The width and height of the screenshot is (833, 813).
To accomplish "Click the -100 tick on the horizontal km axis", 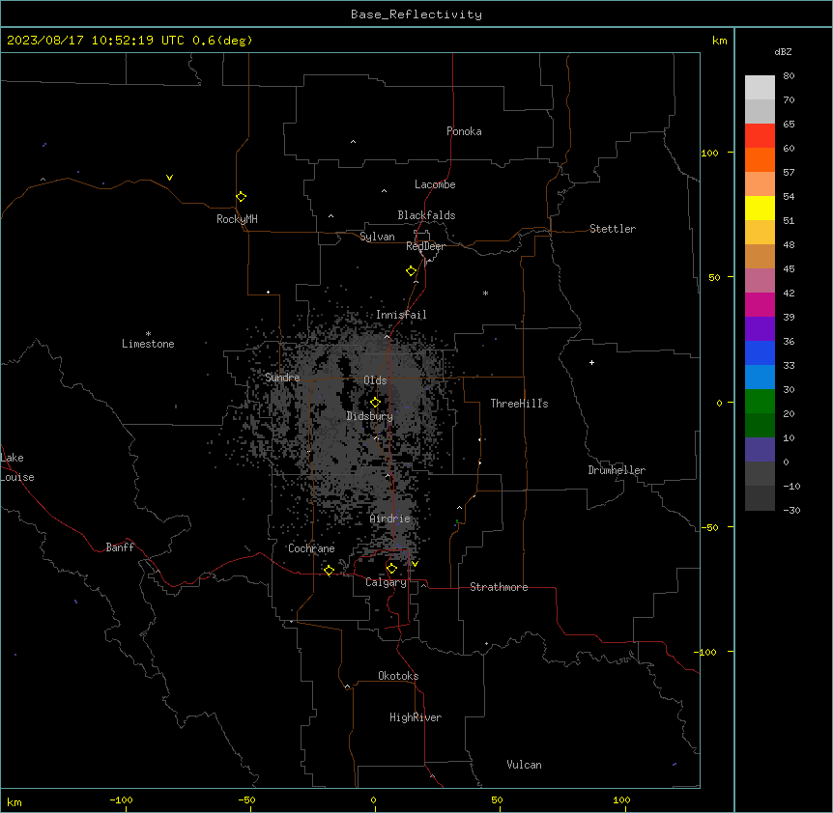I will point(121,800).
